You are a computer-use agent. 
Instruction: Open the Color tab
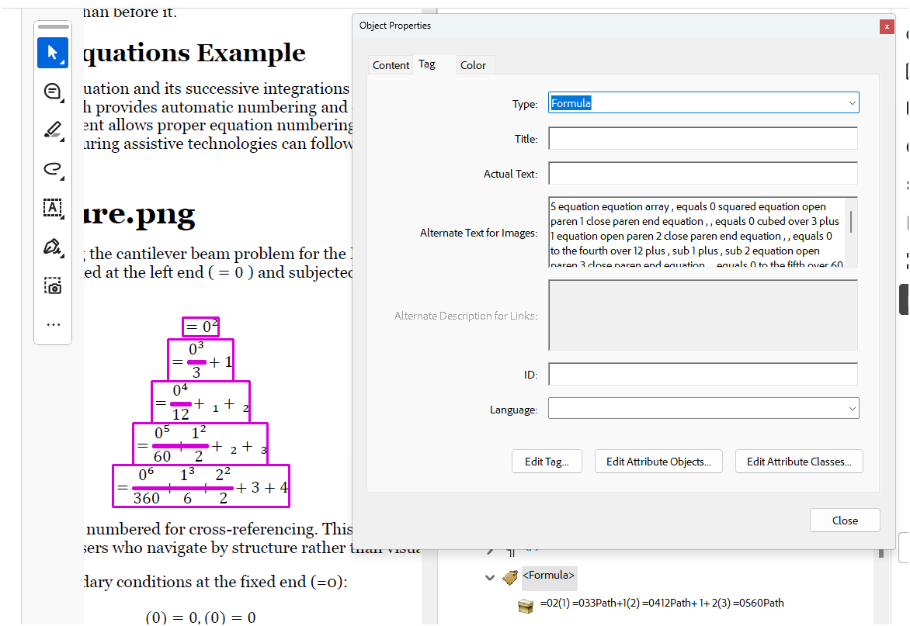[x=473, y=65]
